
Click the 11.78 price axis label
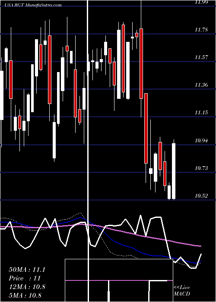coord(201,30)
